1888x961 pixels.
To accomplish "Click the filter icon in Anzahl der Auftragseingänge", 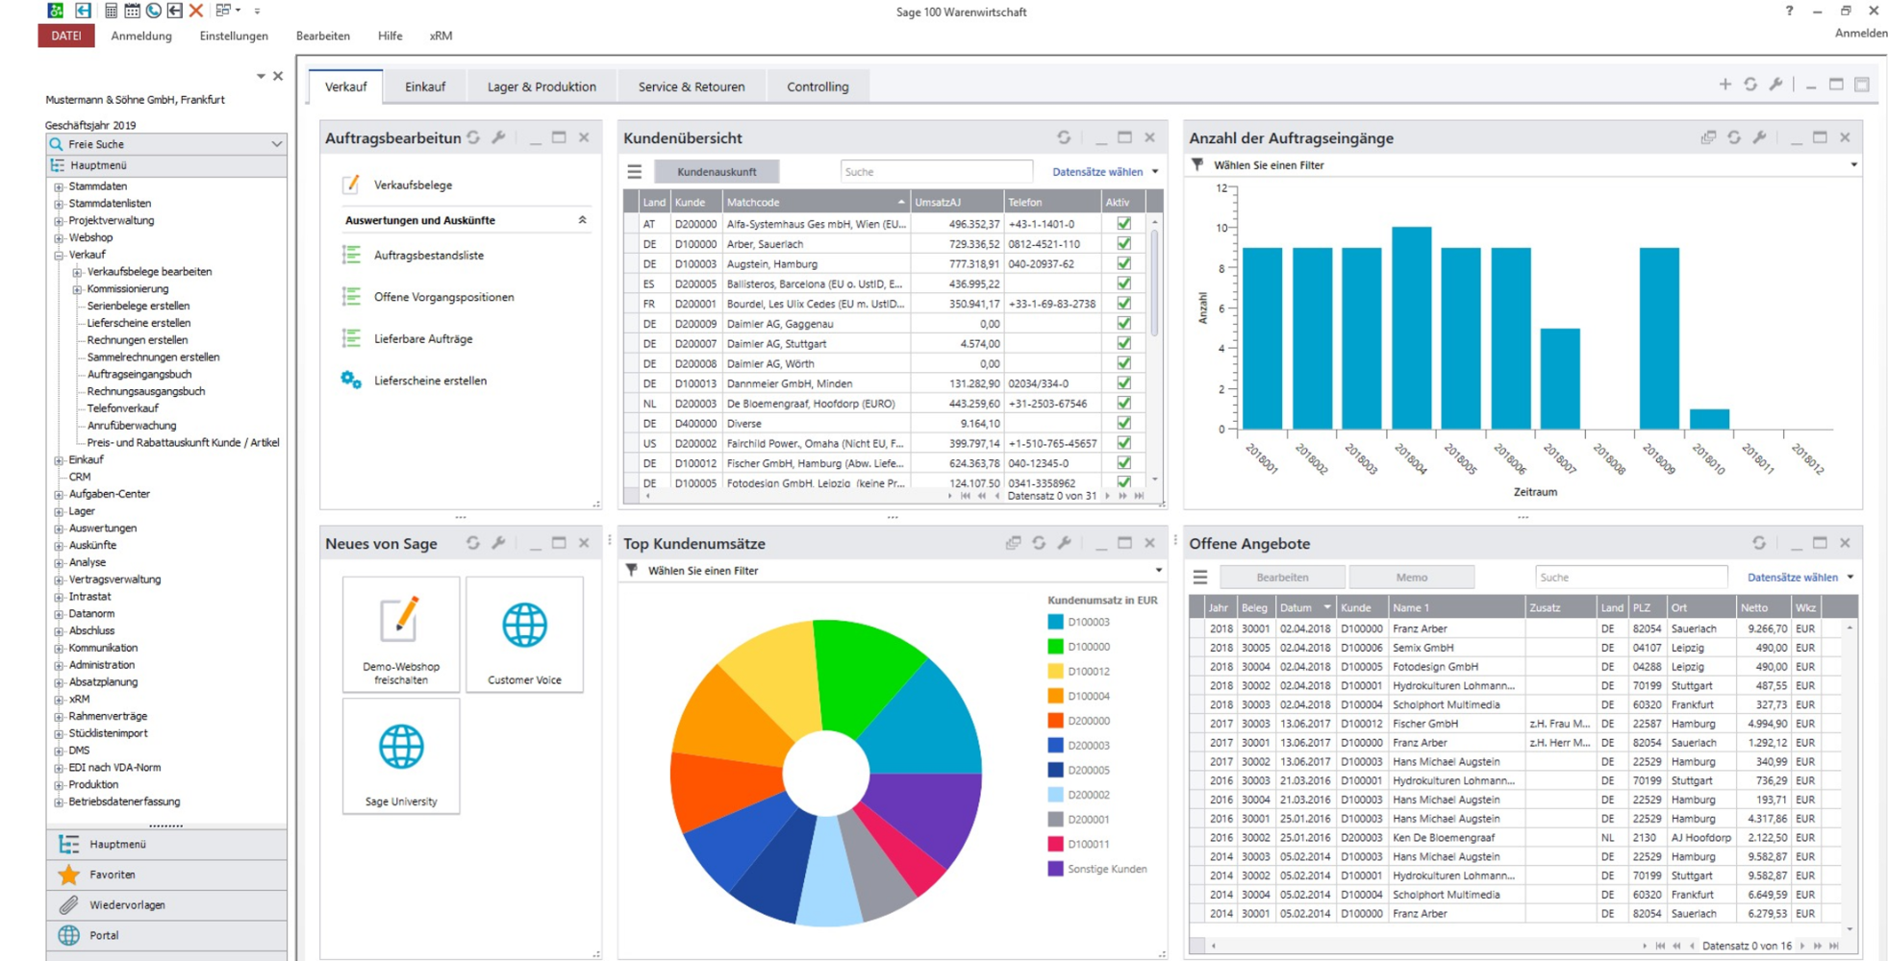I will 1196,165.
